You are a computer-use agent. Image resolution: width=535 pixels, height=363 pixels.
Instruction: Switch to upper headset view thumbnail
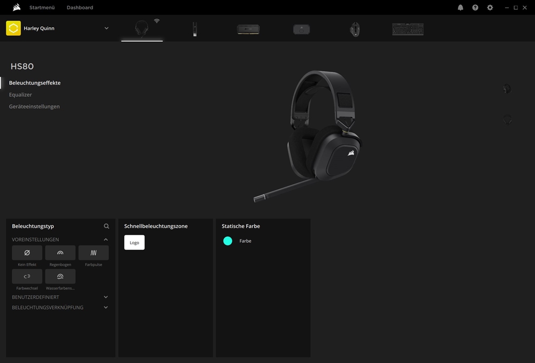tap(507, 89)
